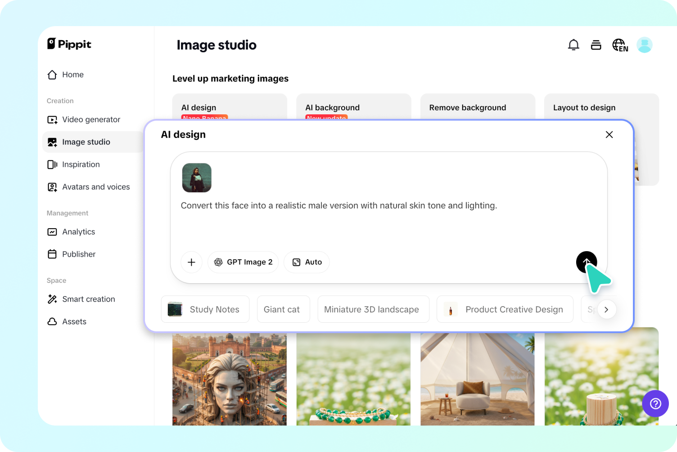Open Inspiration section
Image resolution: width=677 pixels, height=452 pixels.
click(81, 165)
